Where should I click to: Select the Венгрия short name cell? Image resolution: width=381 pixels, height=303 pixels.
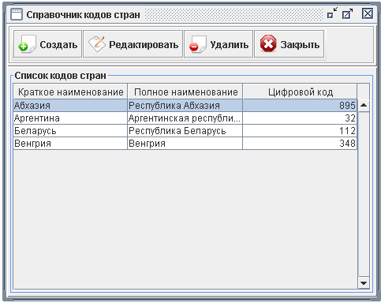tap(70, 144)
